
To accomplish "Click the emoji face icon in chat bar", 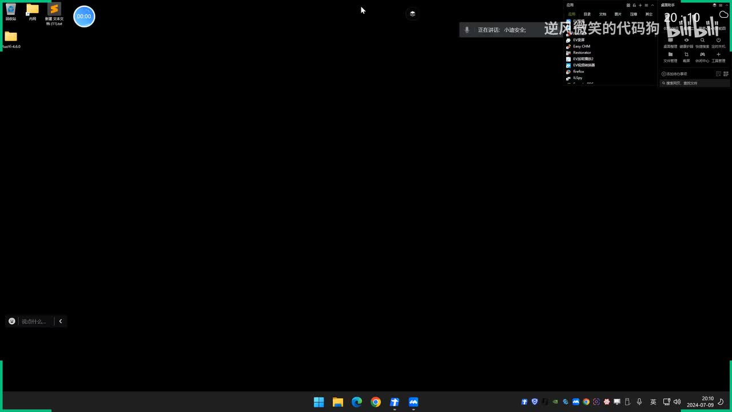I will [11, 321].
